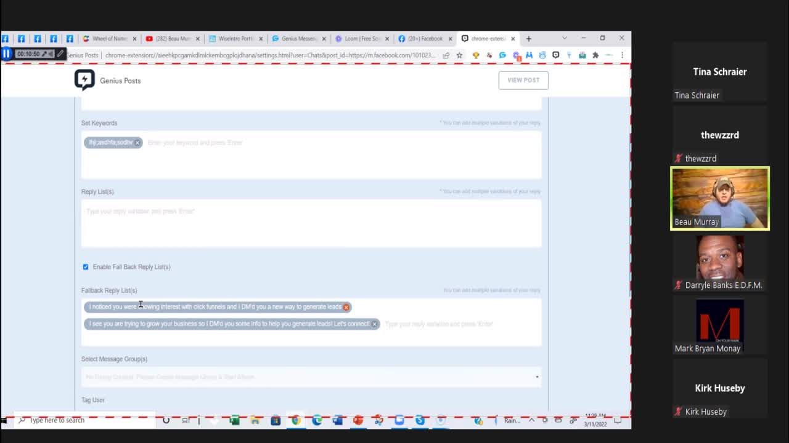
Task: Click the Windows search box
Action: point(86,420)
